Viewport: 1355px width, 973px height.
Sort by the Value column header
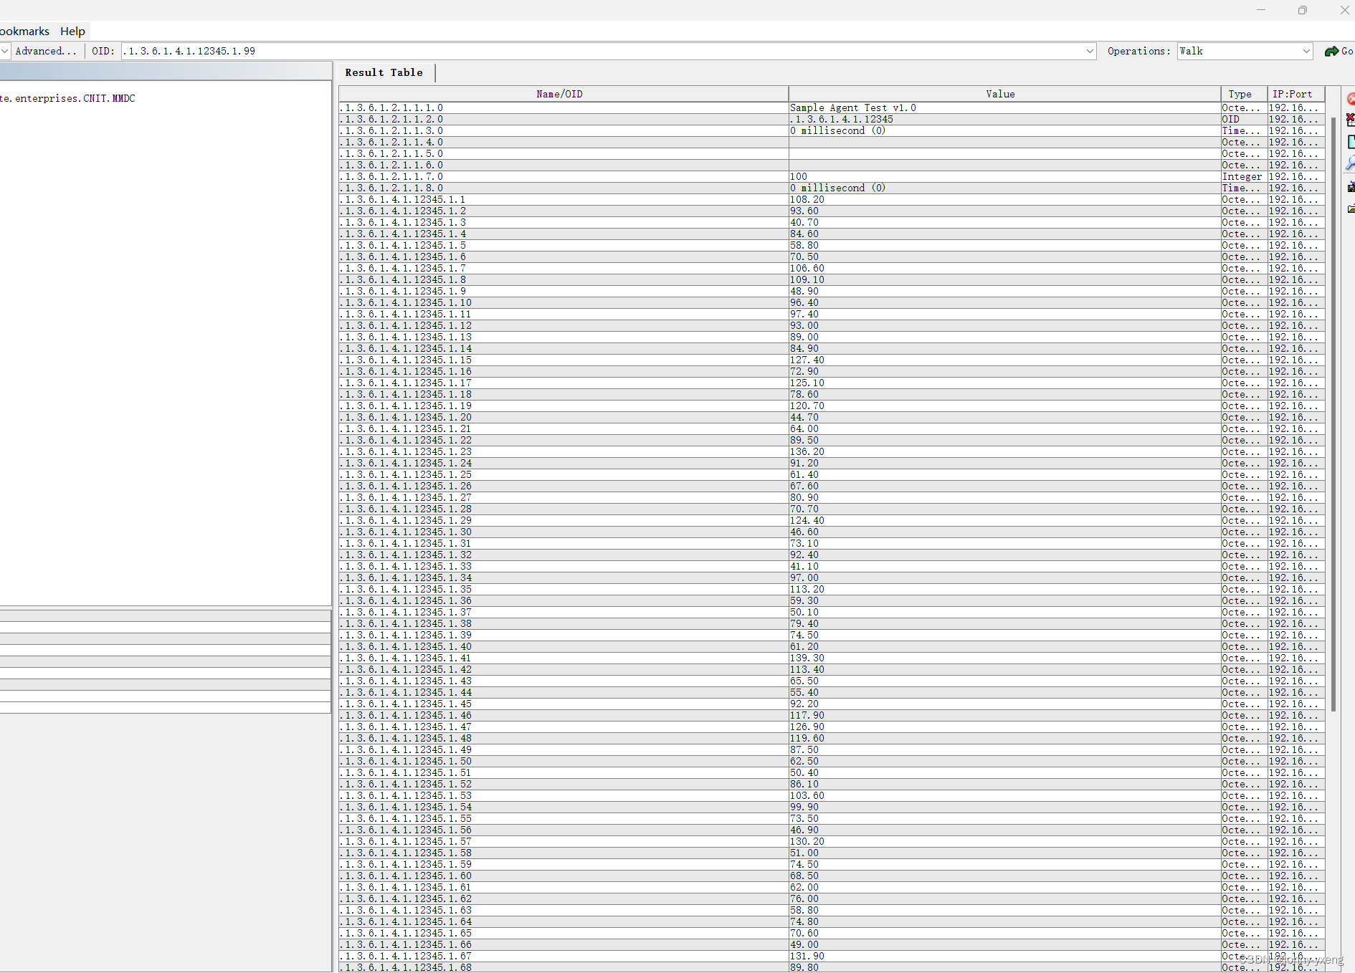coord(1004,94)
